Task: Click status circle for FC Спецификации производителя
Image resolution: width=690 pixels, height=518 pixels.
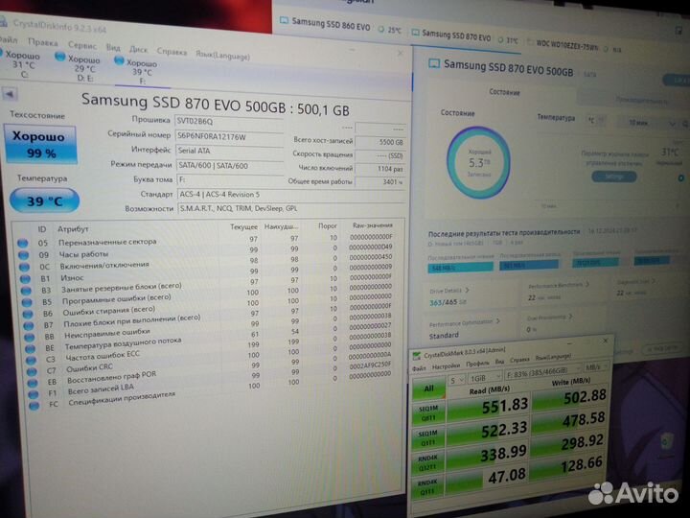Action: click(x=34, y=406)
